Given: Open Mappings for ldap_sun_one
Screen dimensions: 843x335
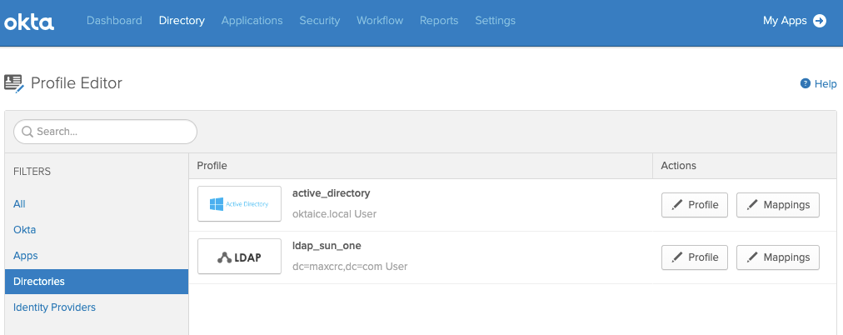Looking at the screenshot, I should point(778,257).
